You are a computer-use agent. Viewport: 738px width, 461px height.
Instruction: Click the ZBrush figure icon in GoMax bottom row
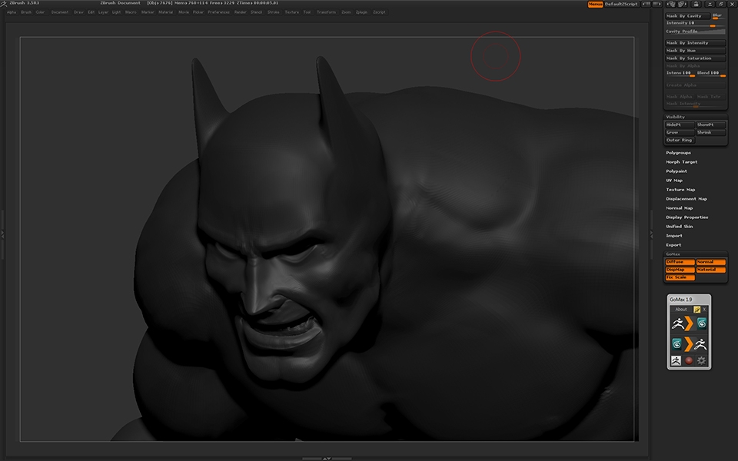click(x=677, y=360)
